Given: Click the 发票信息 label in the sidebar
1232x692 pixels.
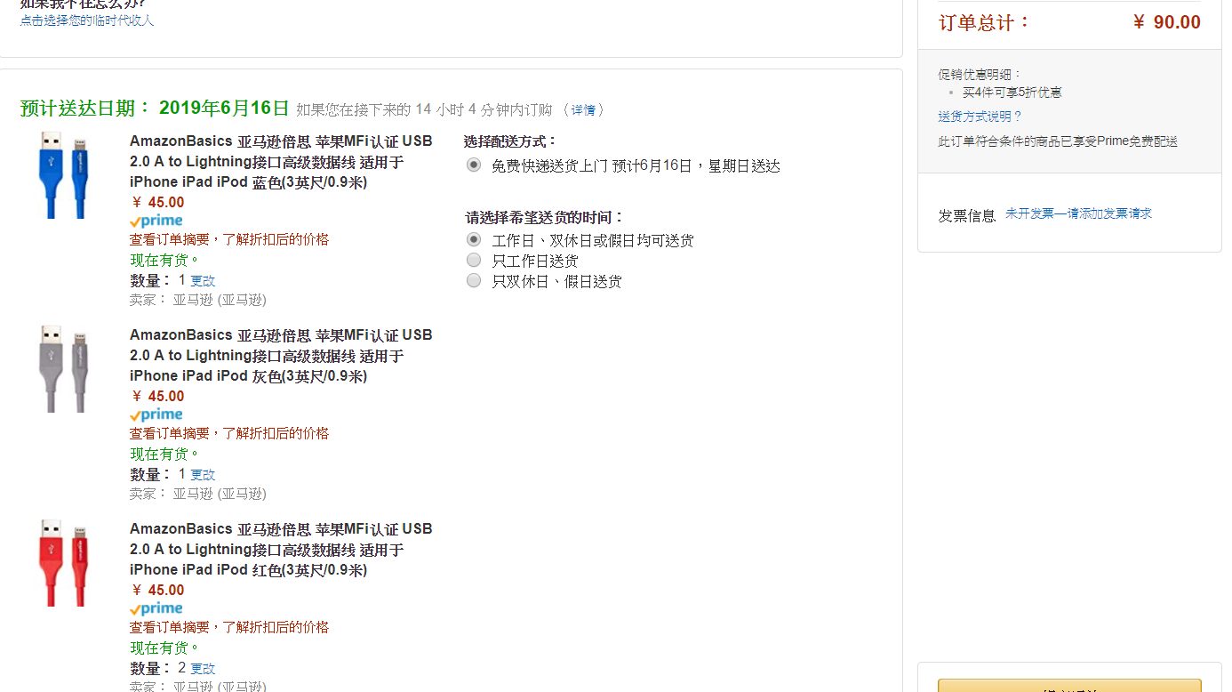Looking at the screenshot, I should click(x=967, y=215).
